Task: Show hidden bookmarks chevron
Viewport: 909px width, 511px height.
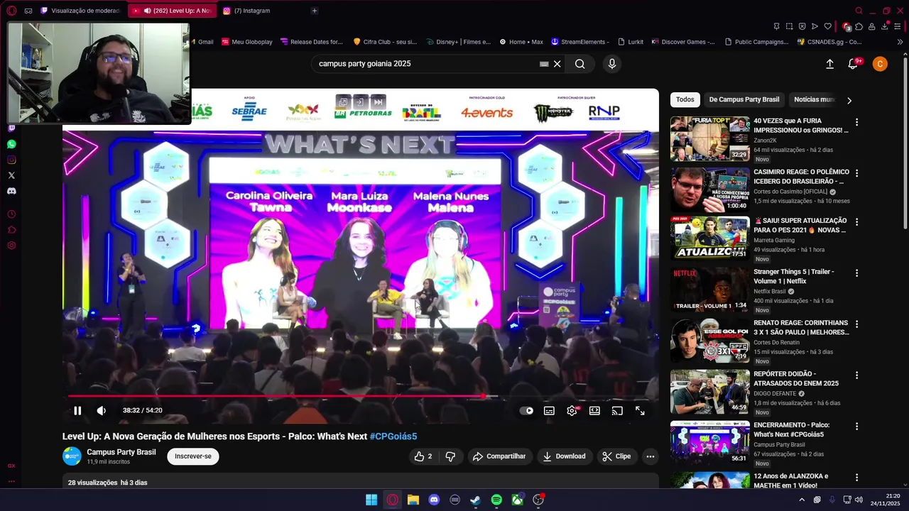Action: [900, 42]
